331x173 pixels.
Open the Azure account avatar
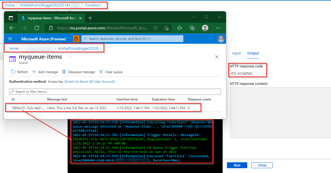(x=221, y=39)
